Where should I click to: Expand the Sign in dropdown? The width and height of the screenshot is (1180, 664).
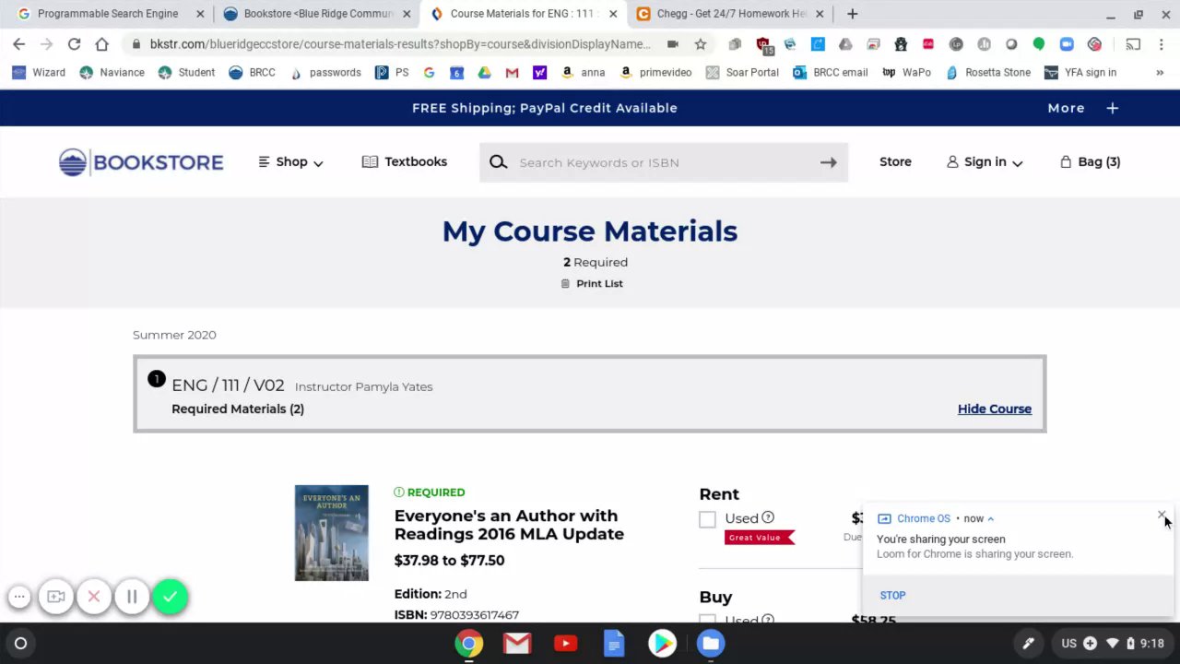click(x=985, y=162)
